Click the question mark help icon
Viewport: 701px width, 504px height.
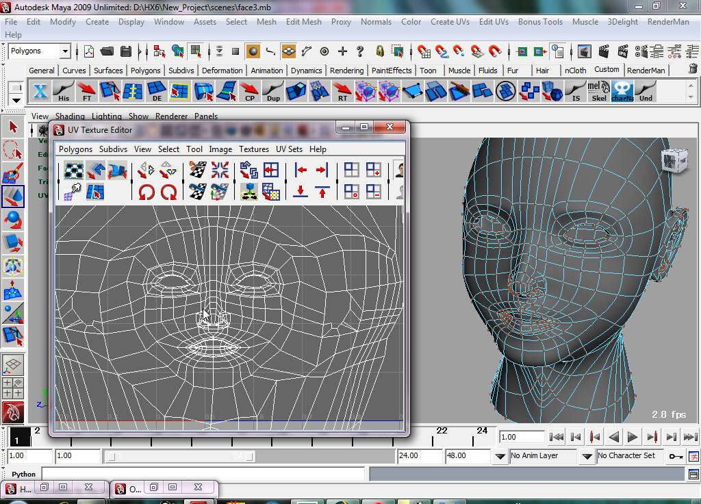coord(360,51)
